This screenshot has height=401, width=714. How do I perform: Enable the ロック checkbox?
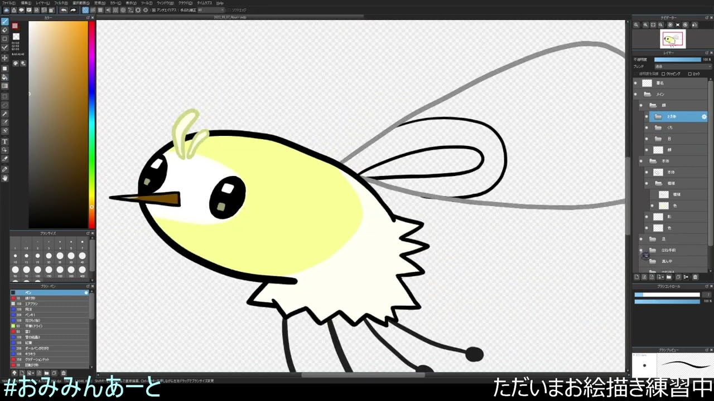[689, 74]
